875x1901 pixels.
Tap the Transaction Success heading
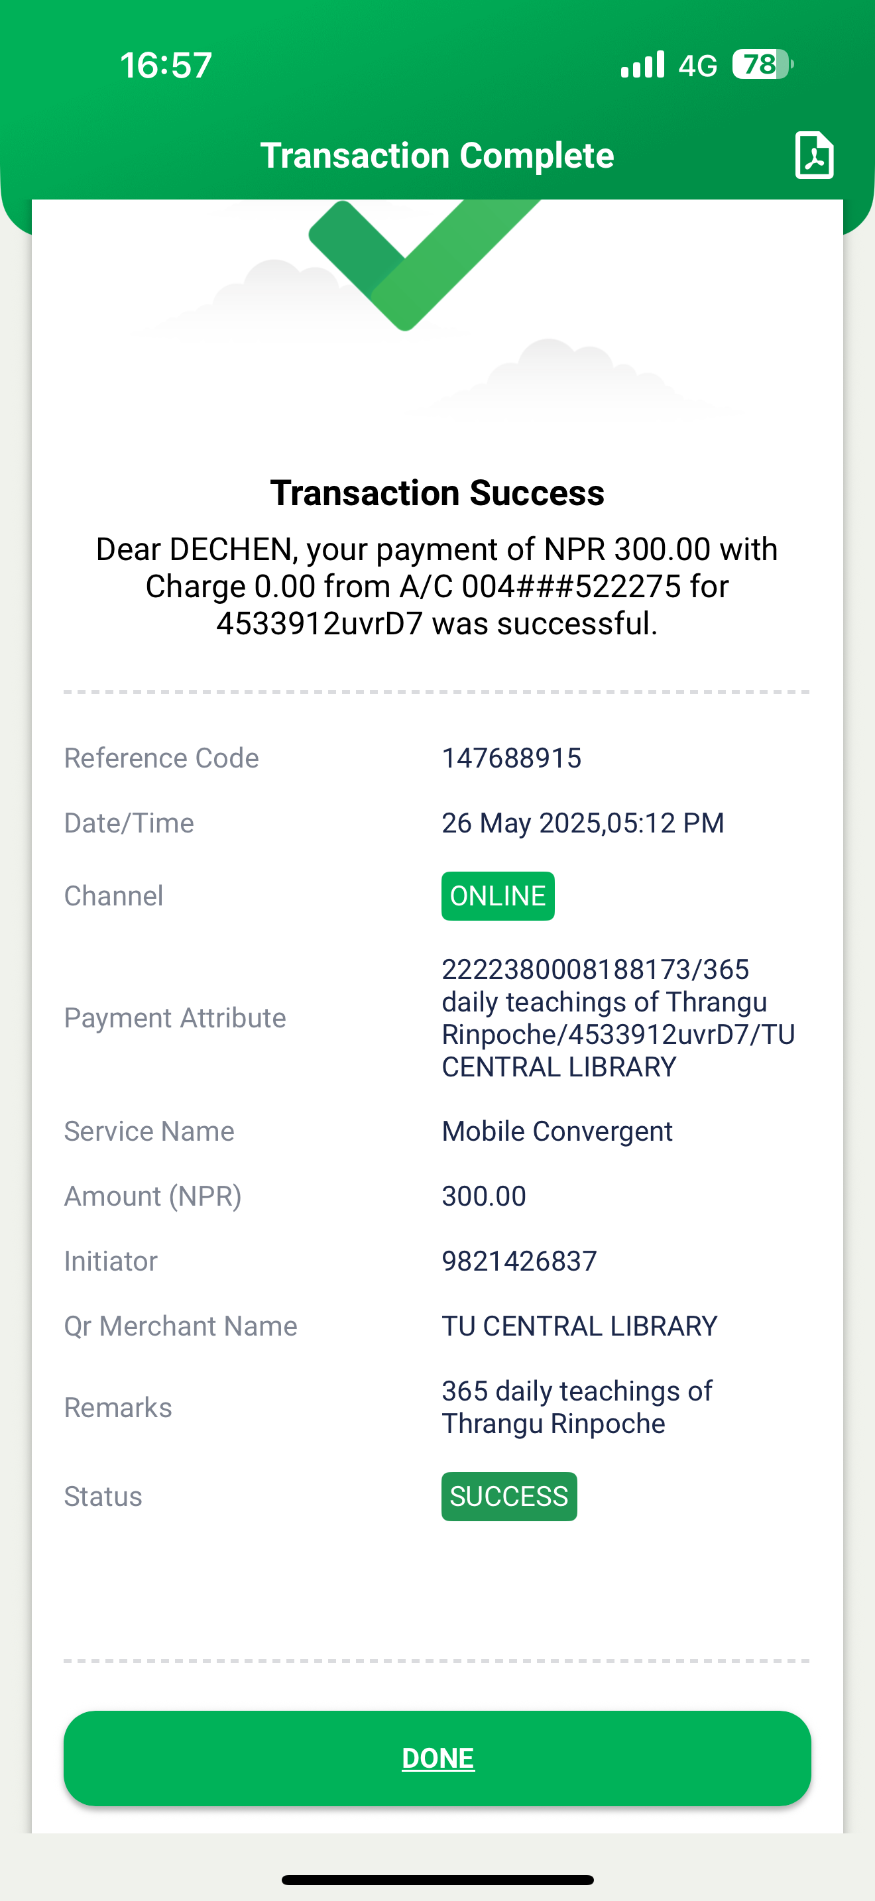tap(437, 493)
